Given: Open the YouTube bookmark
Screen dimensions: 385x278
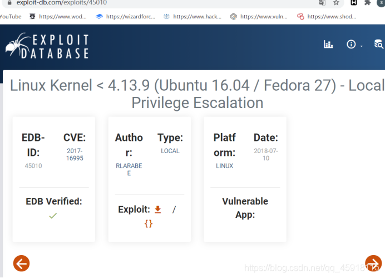Looking at the screenshot, I should click(11, 17).
